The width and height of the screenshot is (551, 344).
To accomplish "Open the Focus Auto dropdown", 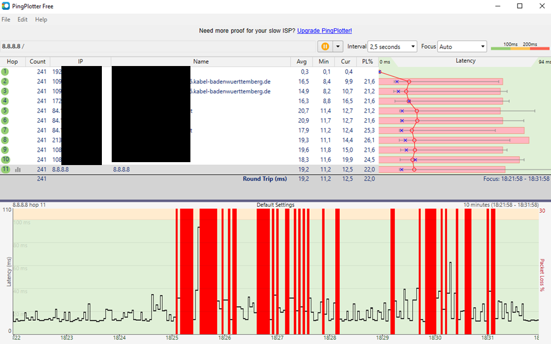I will 462,46.
